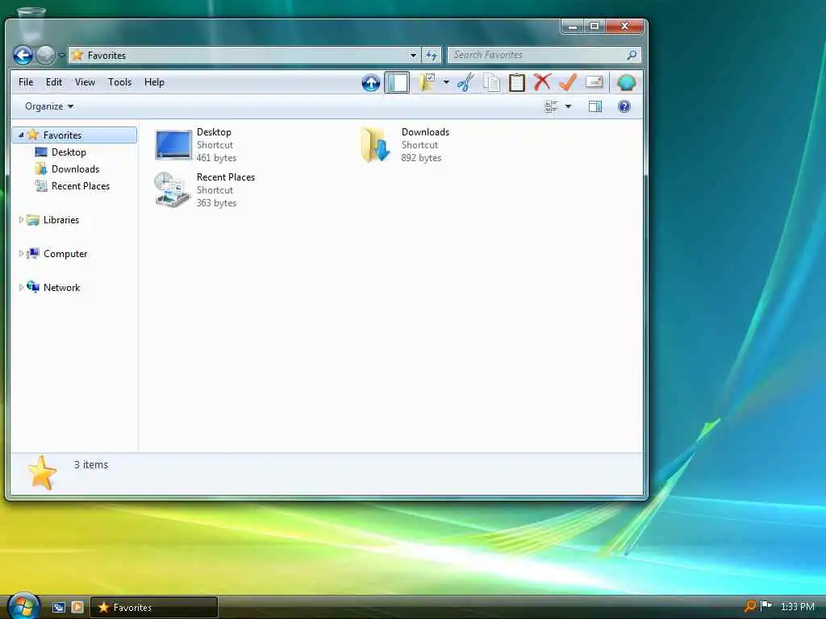Open Classic Shell settings shell icon
This screenshot has width=826, height=619.
(626, 83)
